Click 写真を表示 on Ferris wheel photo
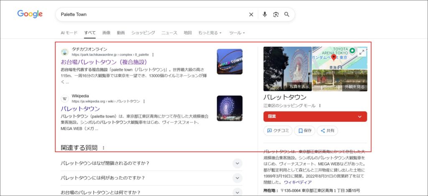This screenshot has width=428, height=196. [x=299, y=87]
